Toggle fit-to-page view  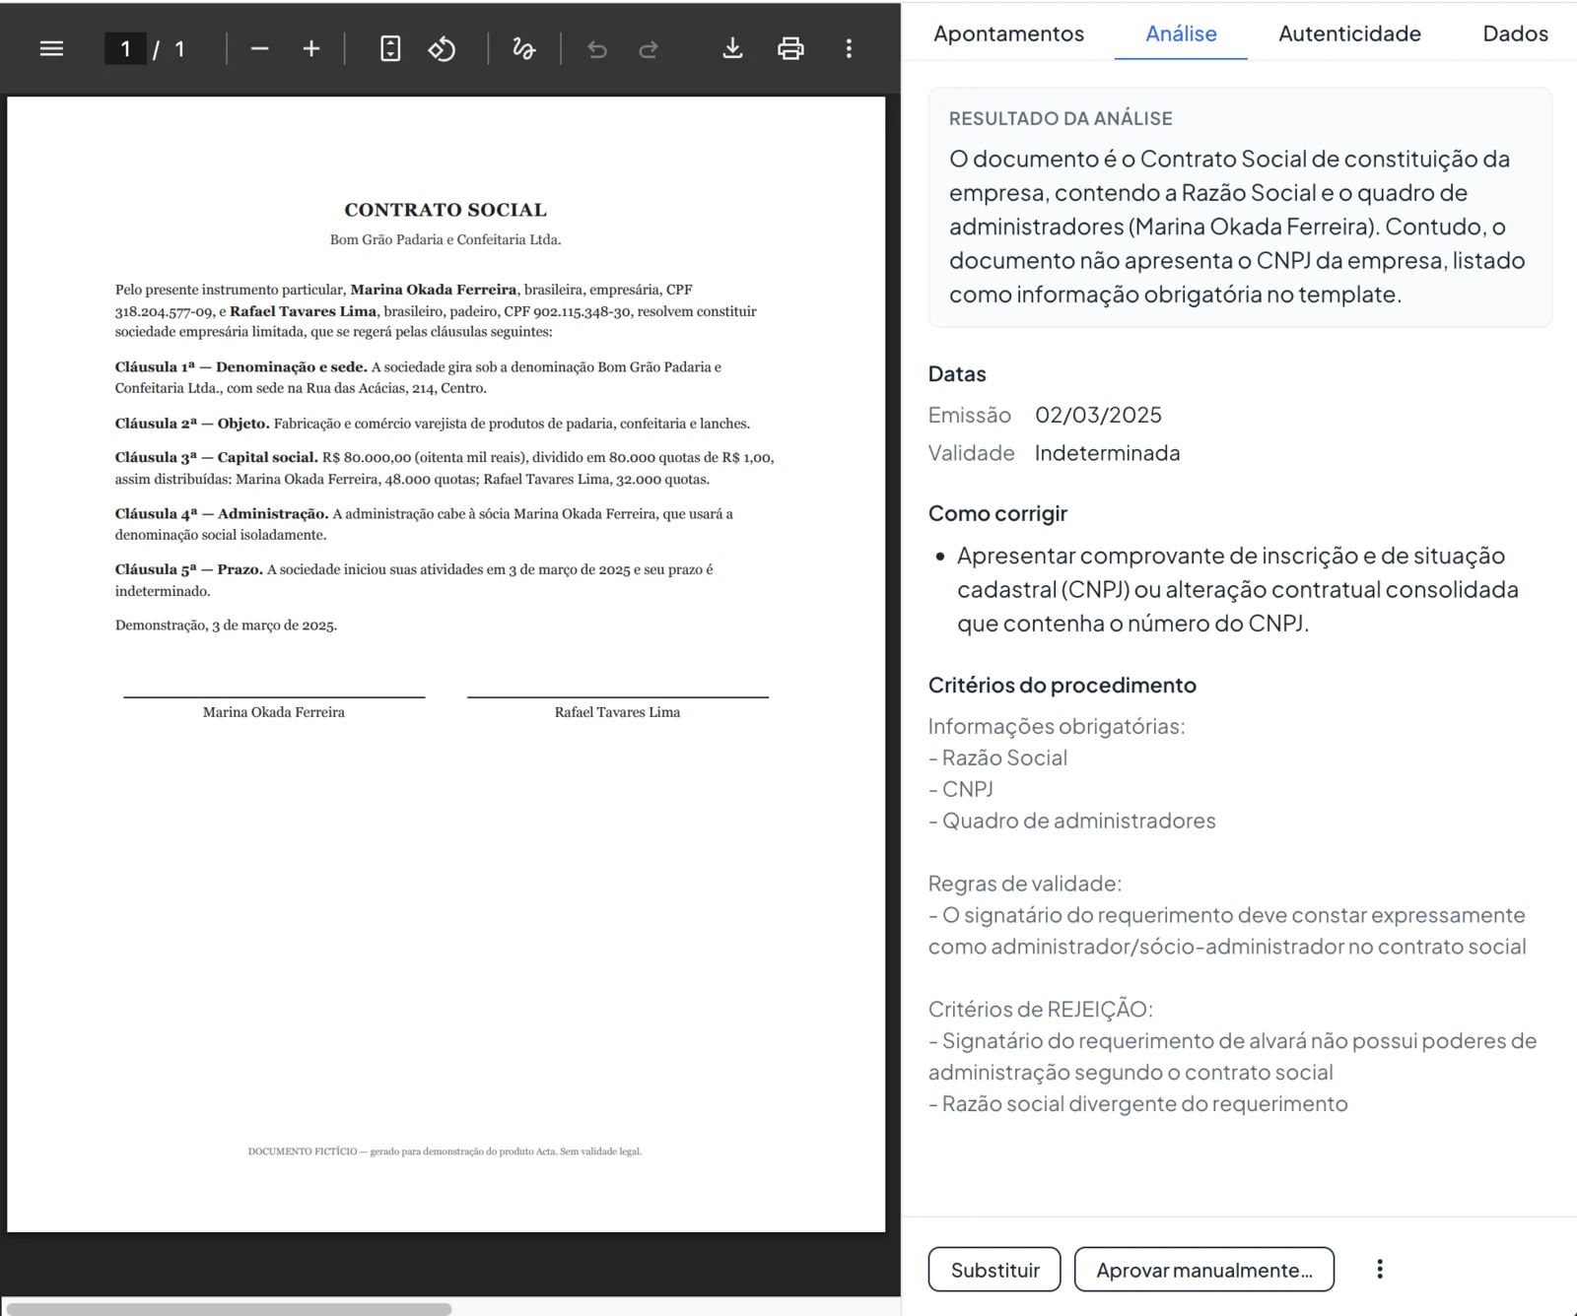(x=390, y=48)
